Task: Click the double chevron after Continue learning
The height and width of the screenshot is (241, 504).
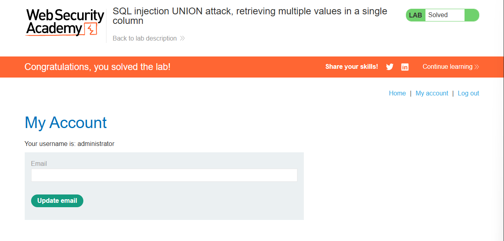Action: tap(476, 67)
